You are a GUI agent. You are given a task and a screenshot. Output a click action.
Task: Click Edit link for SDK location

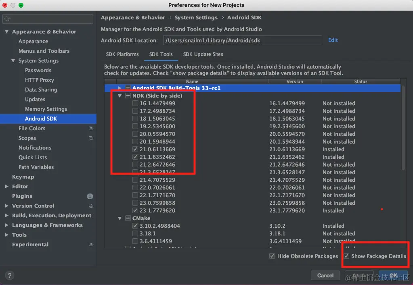coord(333,40)
